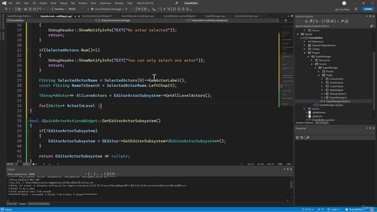Select the AssetActions folder
The image size is (377, 212).
tap(336, 82)
